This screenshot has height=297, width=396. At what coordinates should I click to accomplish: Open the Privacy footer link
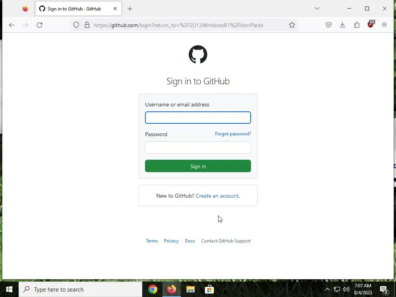point(171,241)
